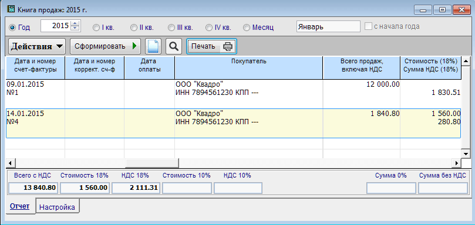The height and width of the screenshot is (225, 475).
Task: Click the month field showing Январь
Action: (x=328, y=26)
